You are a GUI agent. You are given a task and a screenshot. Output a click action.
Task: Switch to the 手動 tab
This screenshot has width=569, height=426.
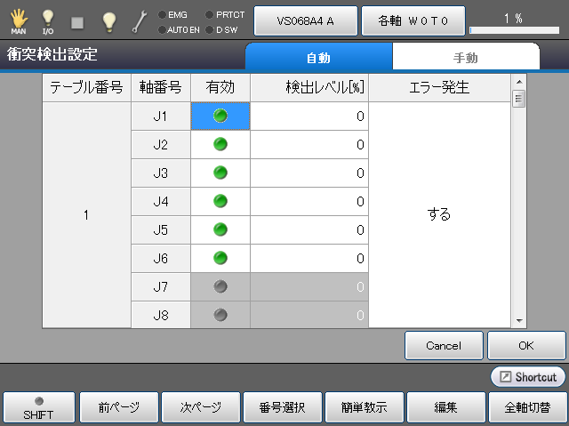click(466, 58)
